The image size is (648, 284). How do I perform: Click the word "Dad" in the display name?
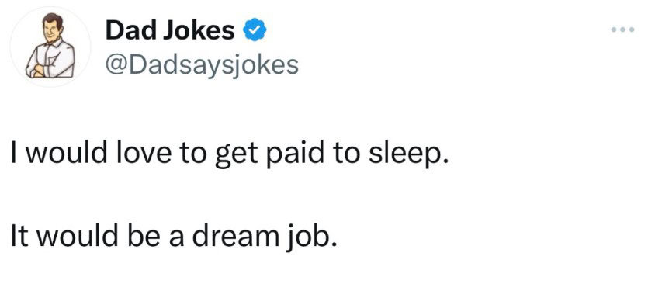130,30
